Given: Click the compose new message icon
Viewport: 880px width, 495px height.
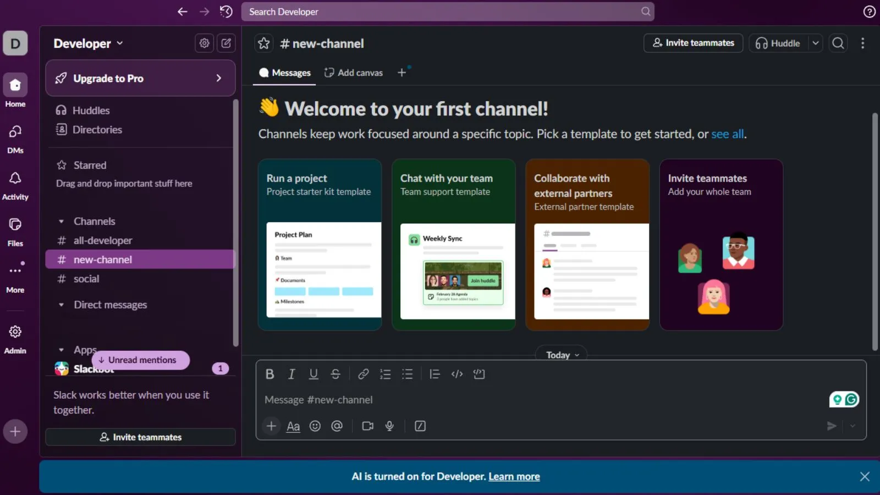Looking at the screenshot, I should [226, 43].
